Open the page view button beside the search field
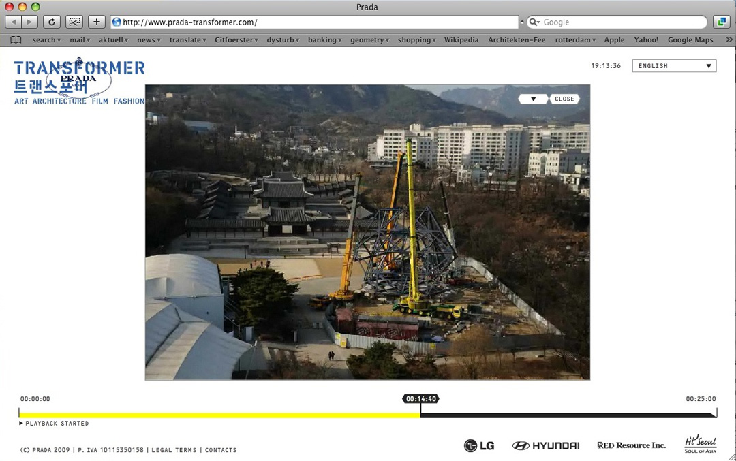The width and height of the screenshot is (736, 461). [x=722, y=22]
